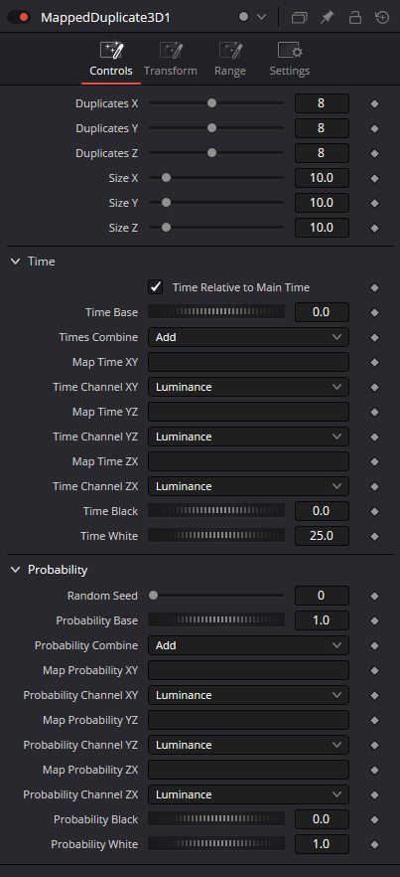Image resolution: width=400 pixels, height=877 pixels.
Task: Open the Time Channel XY dropdown
Action: 248,387
